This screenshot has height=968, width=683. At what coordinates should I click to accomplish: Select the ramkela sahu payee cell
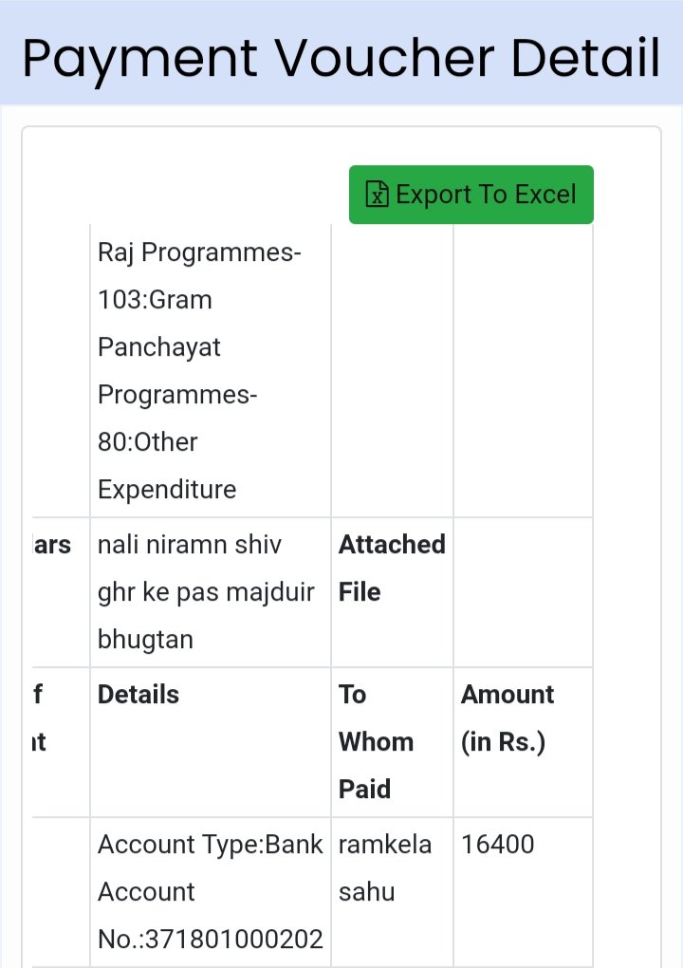[385, 867]
